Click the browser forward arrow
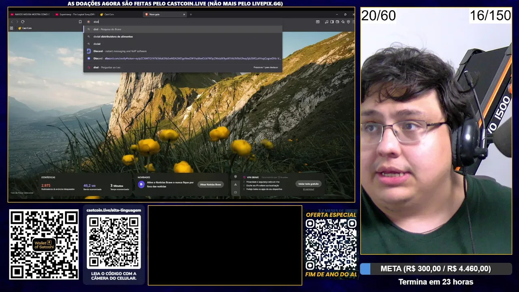This screenshot has width=519, height=292. point(17,22)
